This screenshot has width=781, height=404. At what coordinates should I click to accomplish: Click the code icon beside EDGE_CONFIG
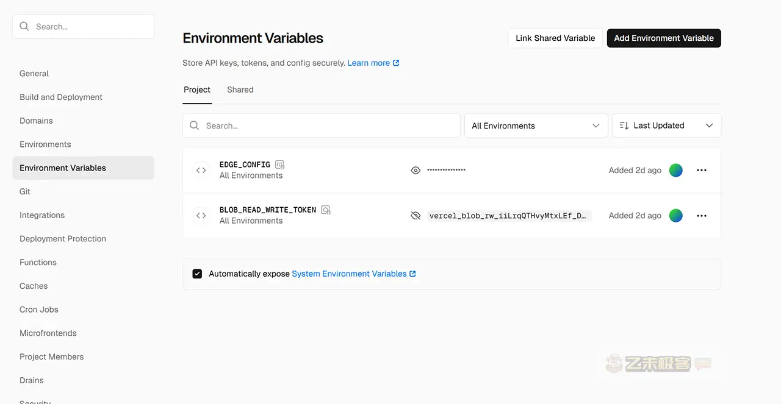point(201,171)
